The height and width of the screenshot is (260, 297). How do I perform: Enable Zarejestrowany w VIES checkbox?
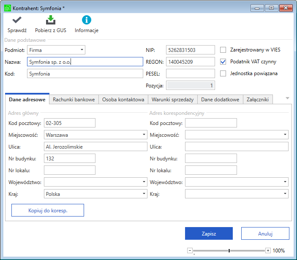(x=223, y=50)
